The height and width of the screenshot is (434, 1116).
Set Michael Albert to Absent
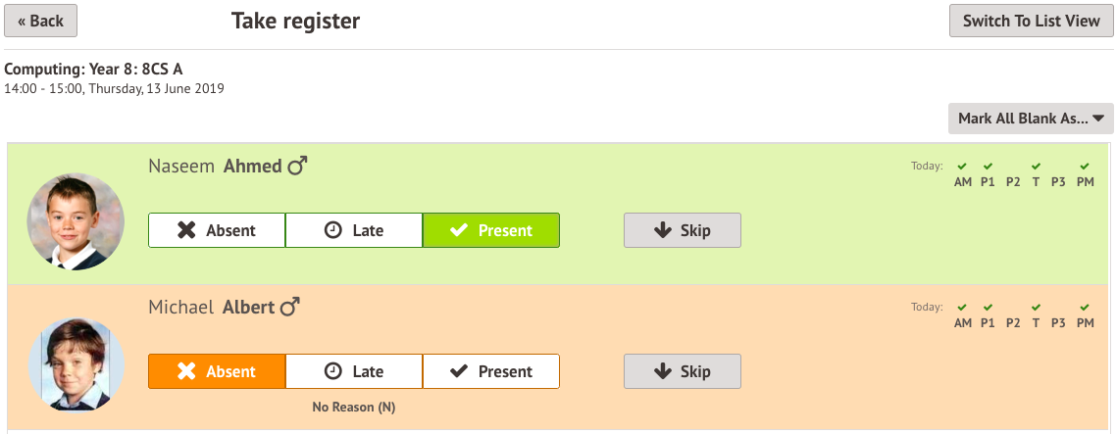[x=217, y=371]
